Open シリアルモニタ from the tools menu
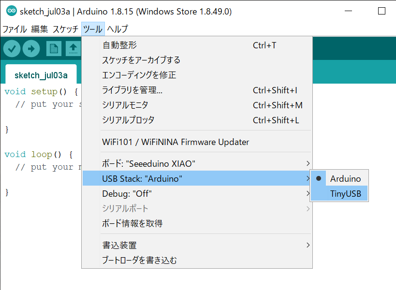 [x=197, y=105]
